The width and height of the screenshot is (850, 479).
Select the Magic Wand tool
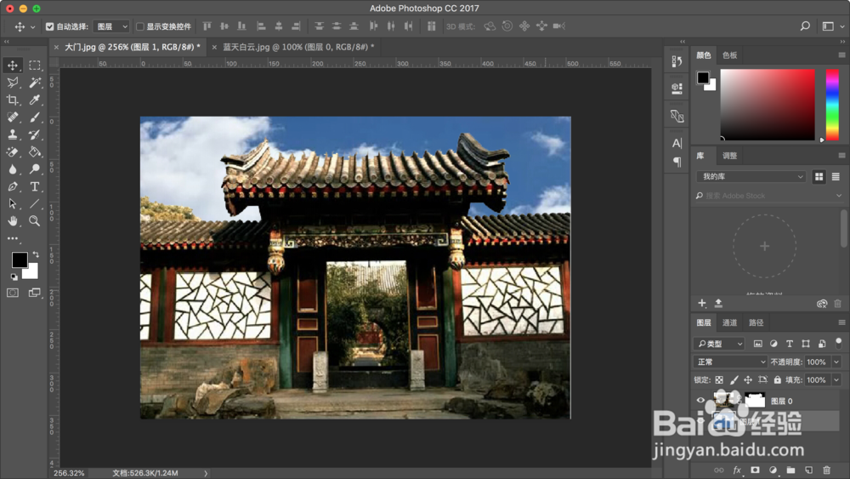coord(35,83)
